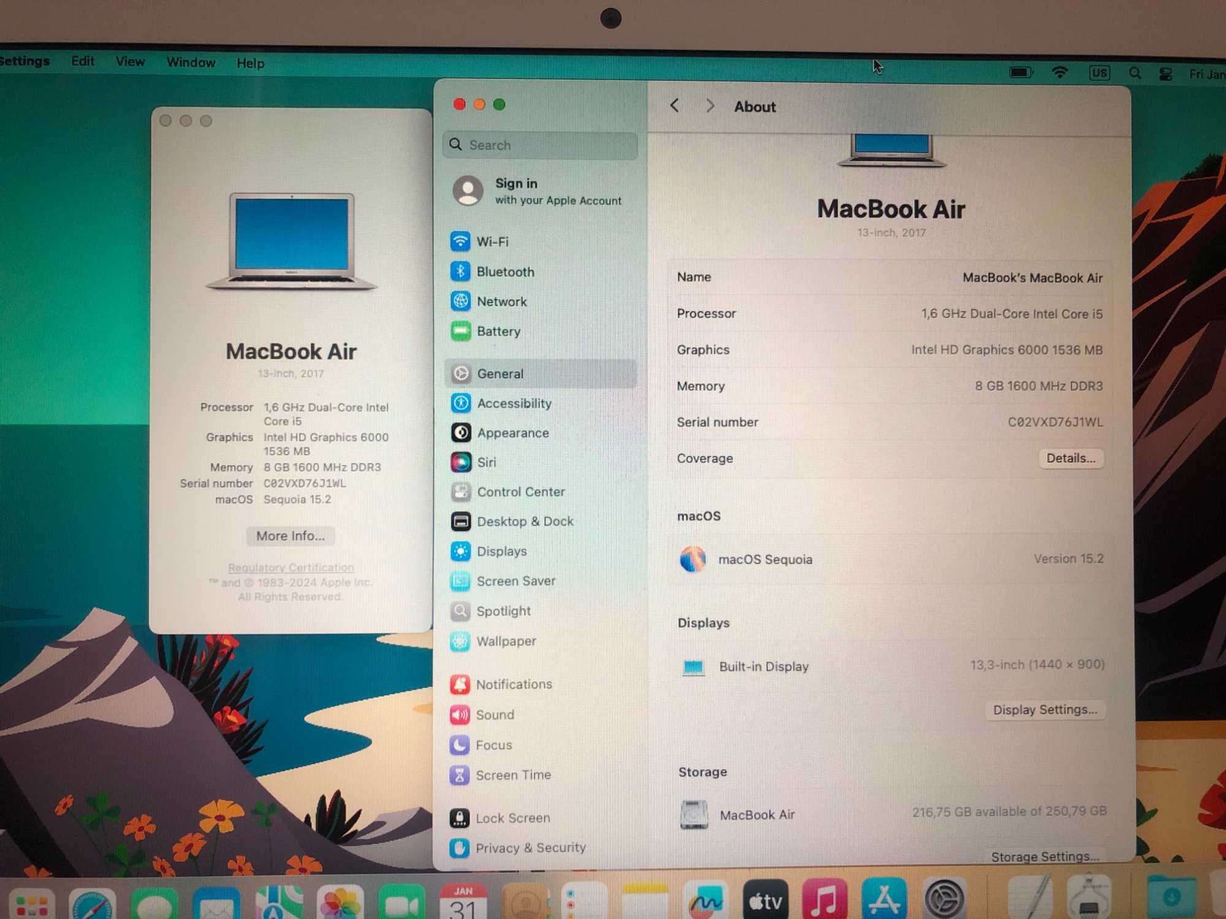Click the MacBook Air image in About This Mac
The image size is (1226, 919).
(292, 241)
